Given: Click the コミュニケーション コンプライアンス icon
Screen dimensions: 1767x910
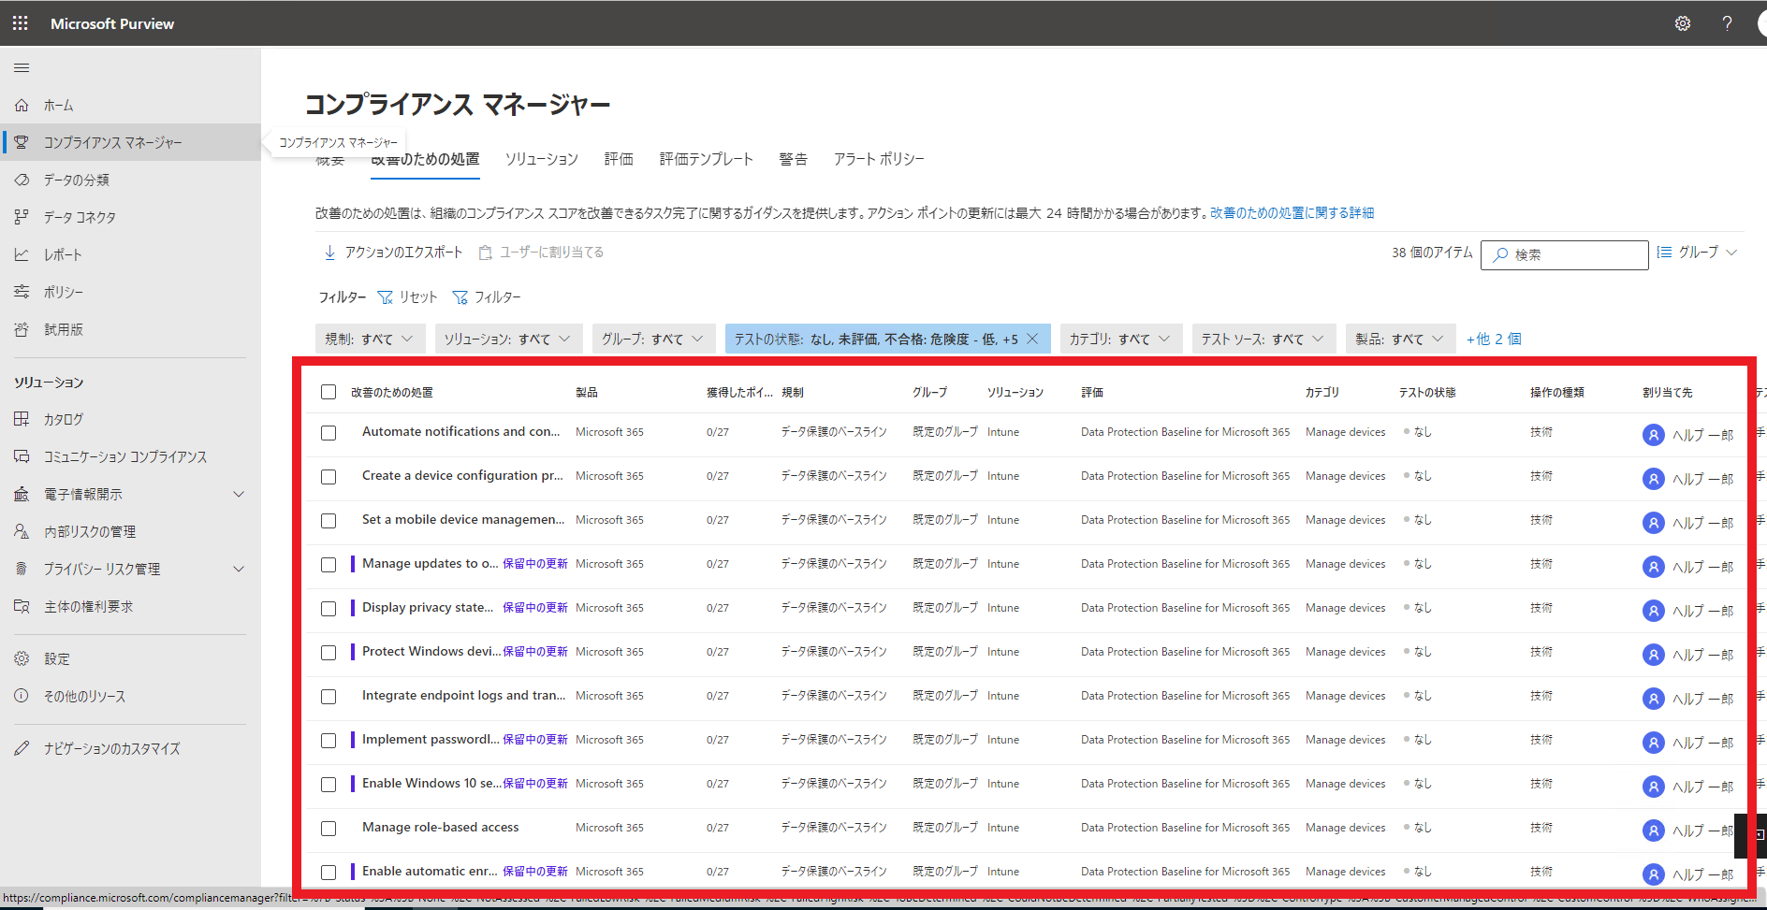Looking at the screenshot, I should 22,456.
